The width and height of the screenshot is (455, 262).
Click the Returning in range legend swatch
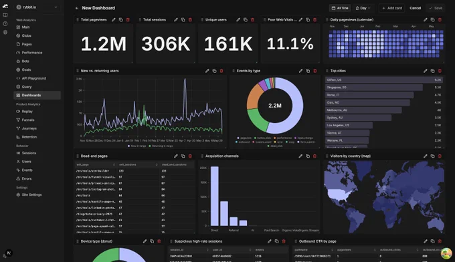(150, 146)
